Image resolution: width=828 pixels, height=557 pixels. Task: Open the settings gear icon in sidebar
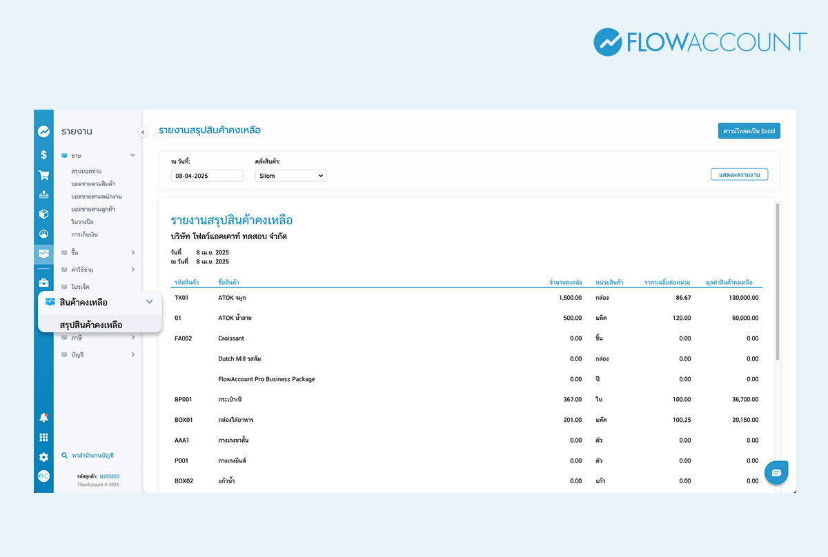[x=43, y=456]
